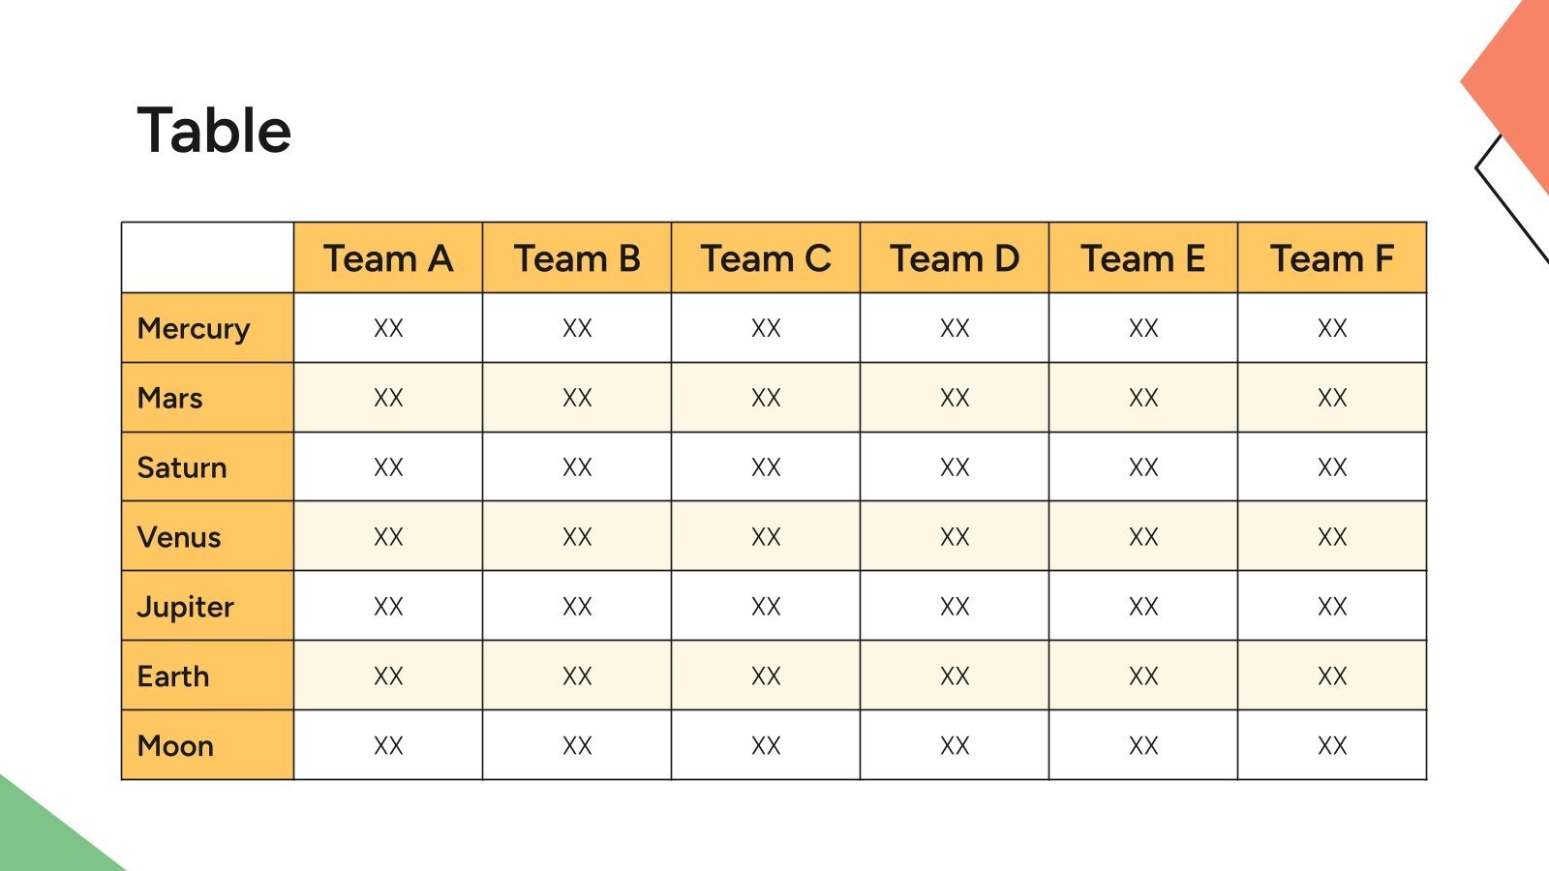1549x871 pixels.
Task: Select the Team F column header
Action: tap(1332, 258)
